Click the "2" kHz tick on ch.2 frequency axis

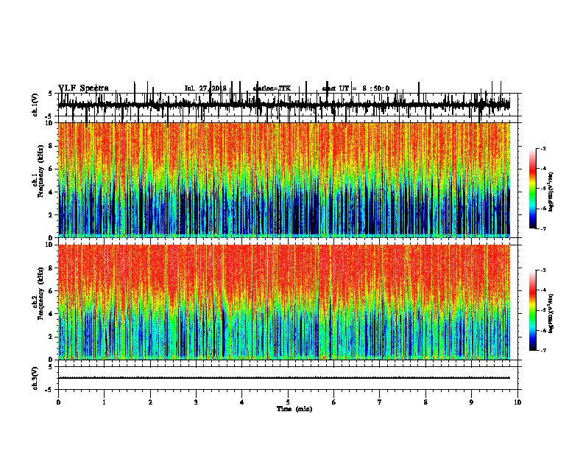pyautogui.click(x=52, y=337)
